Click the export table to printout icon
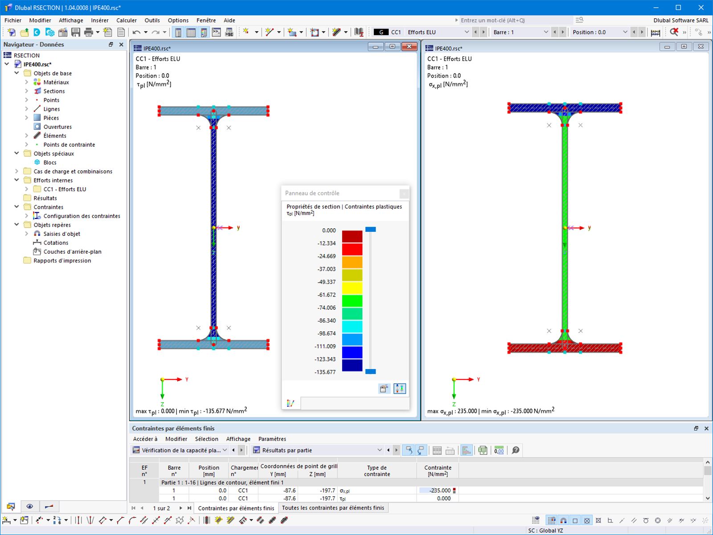 (483, 450)
